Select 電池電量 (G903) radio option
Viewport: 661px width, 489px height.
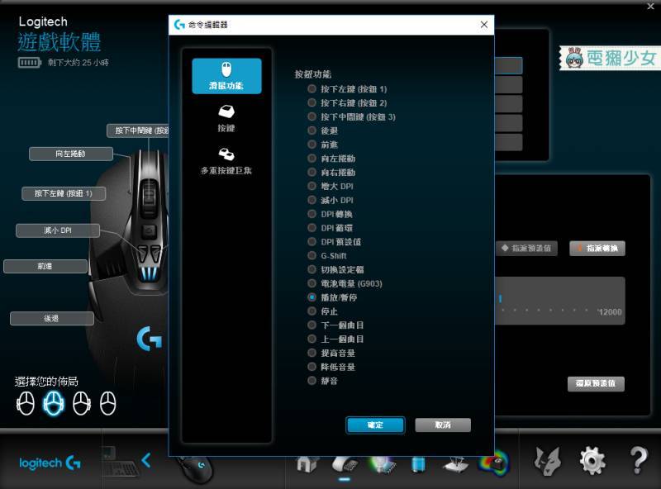coord(311,283)
